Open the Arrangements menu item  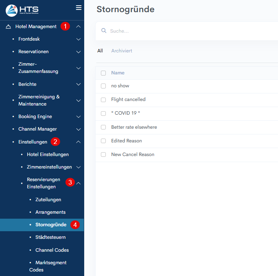click(x=50, y=212)
